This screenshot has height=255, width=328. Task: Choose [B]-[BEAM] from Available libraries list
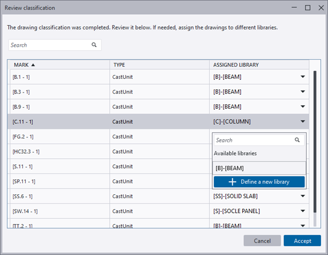259,168
